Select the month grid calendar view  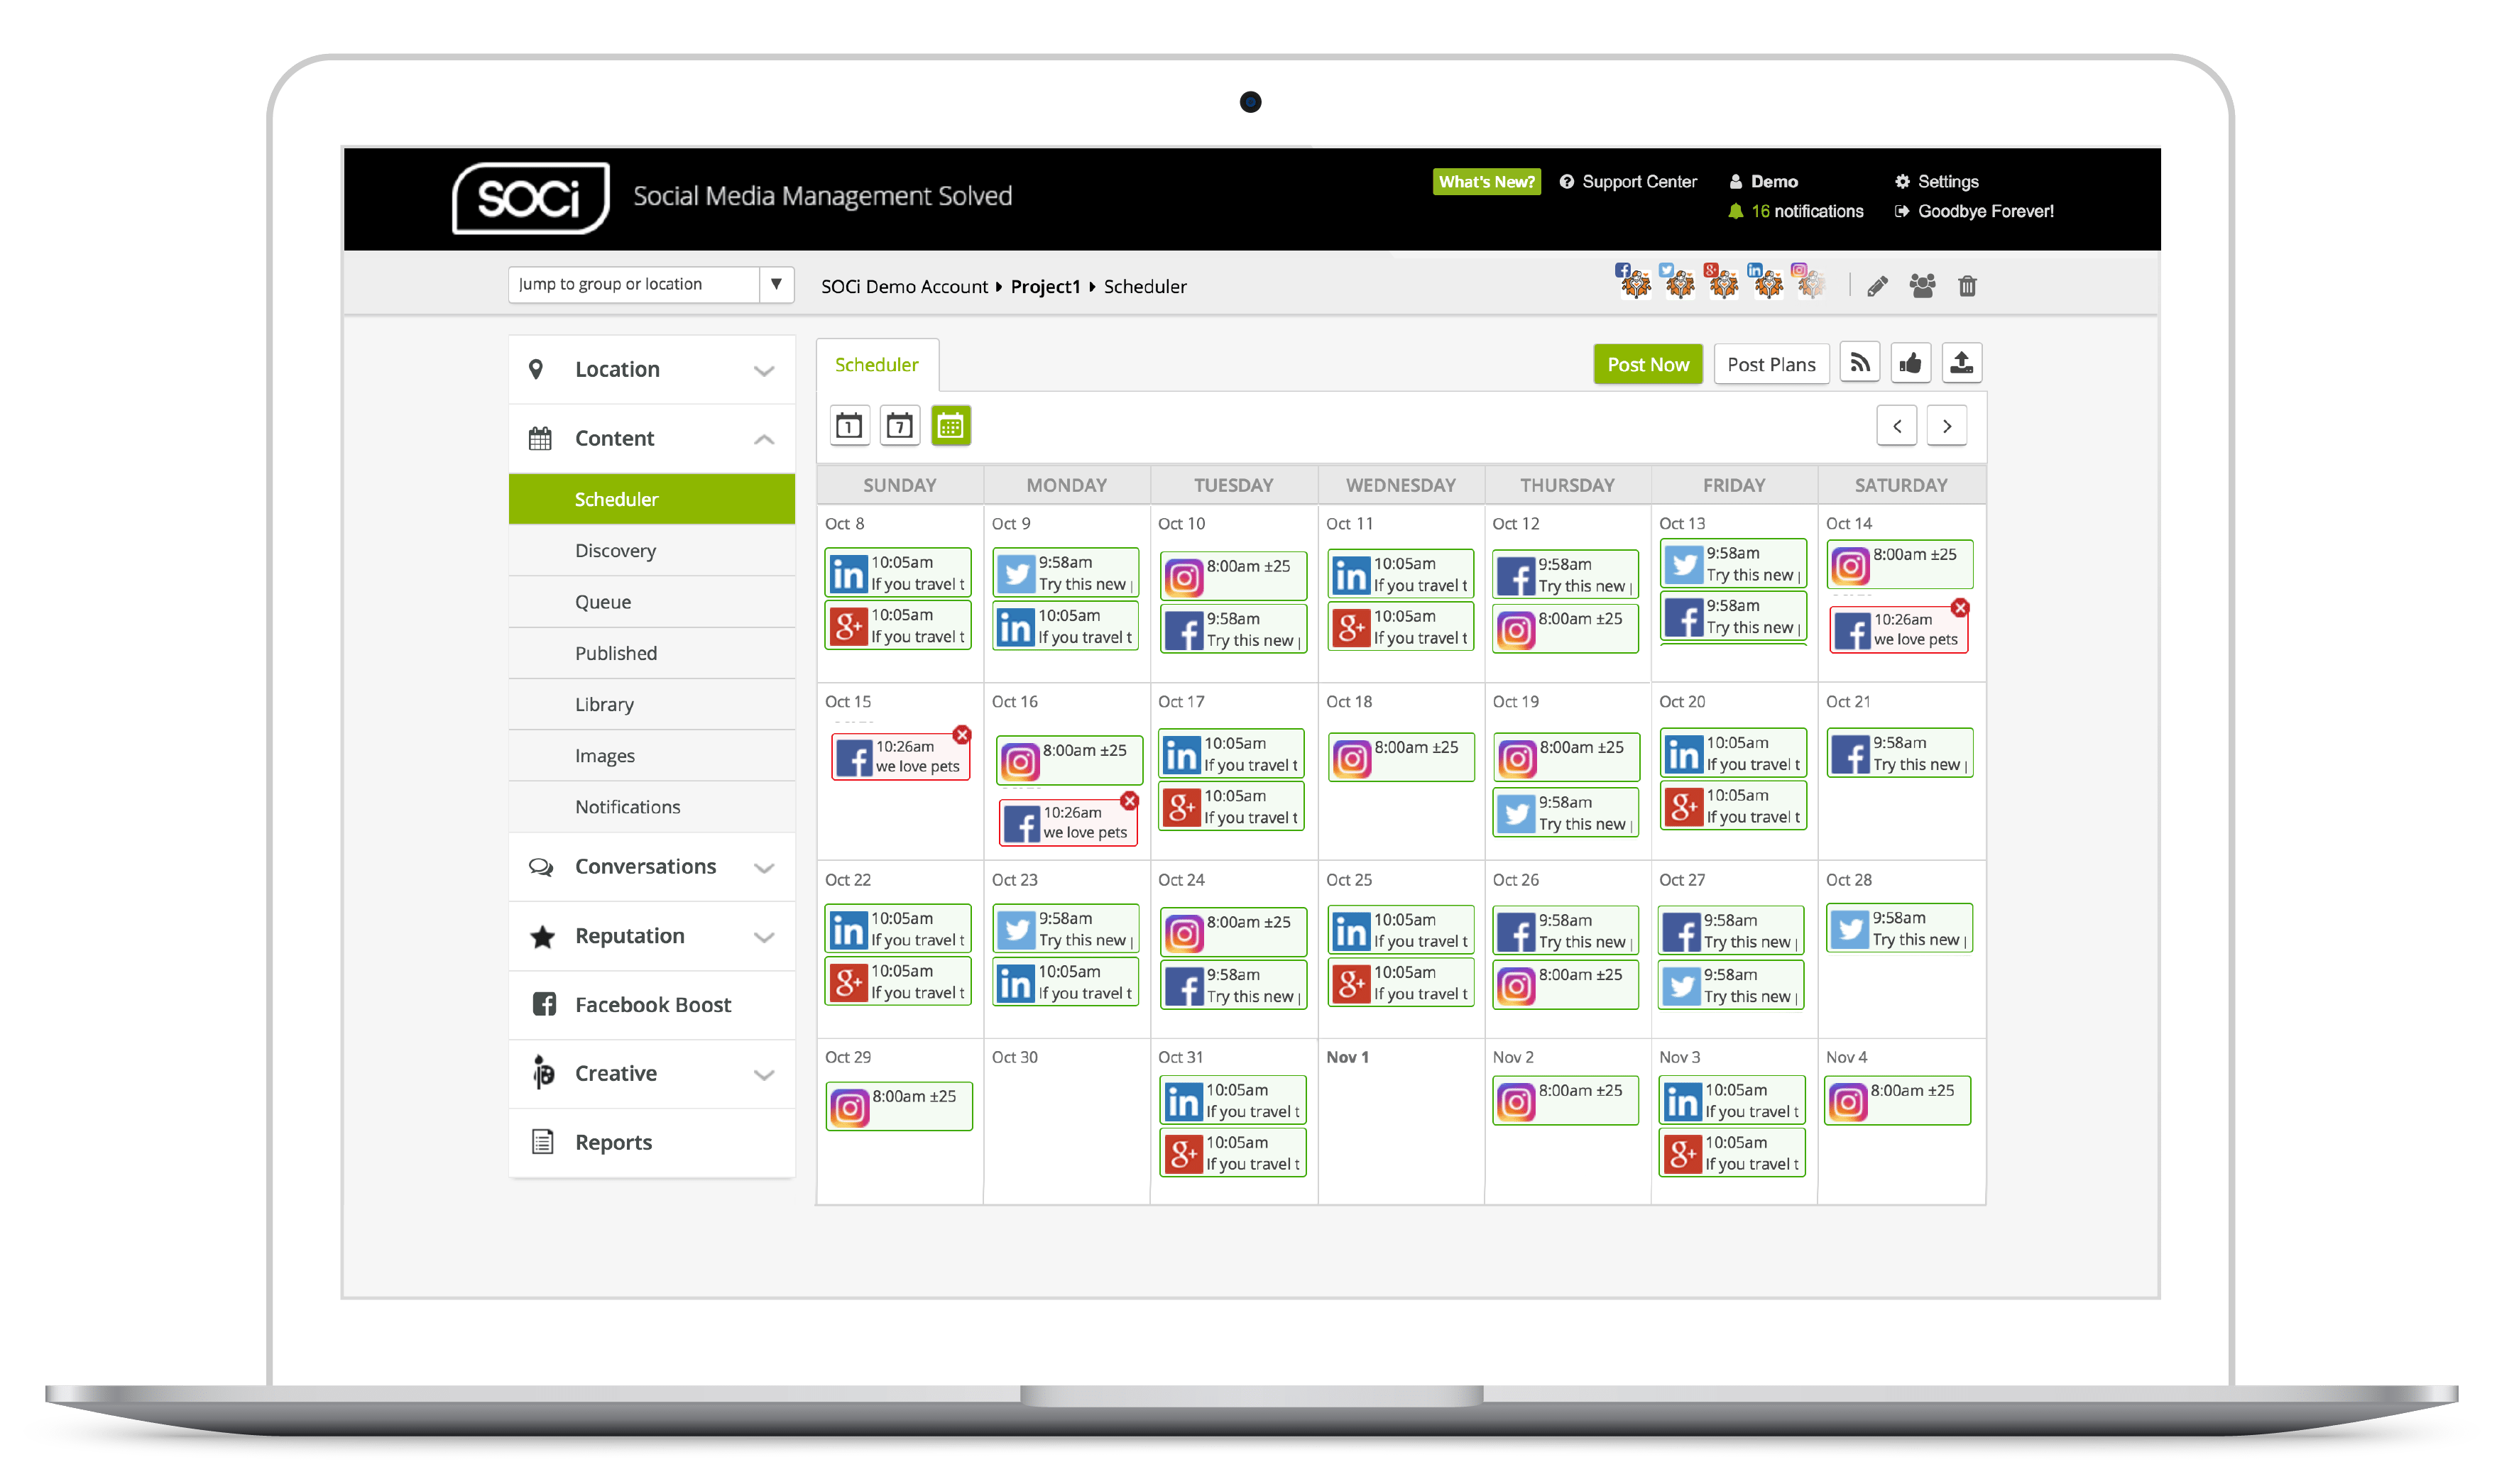pos(951,426)
